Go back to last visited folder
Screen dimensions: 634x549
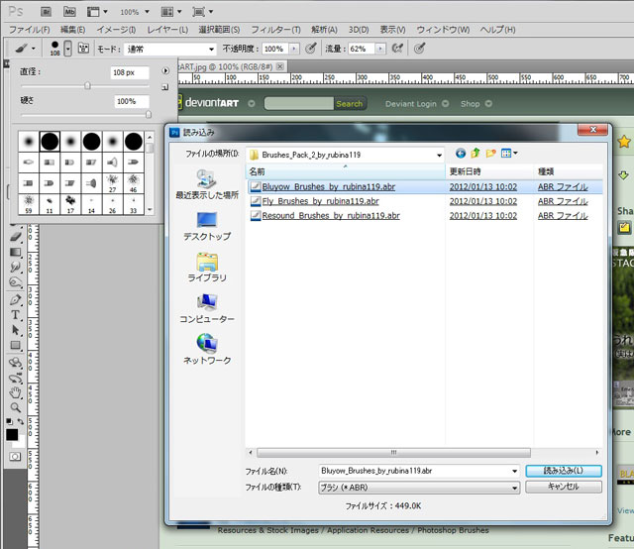click(x=460, y=154)
